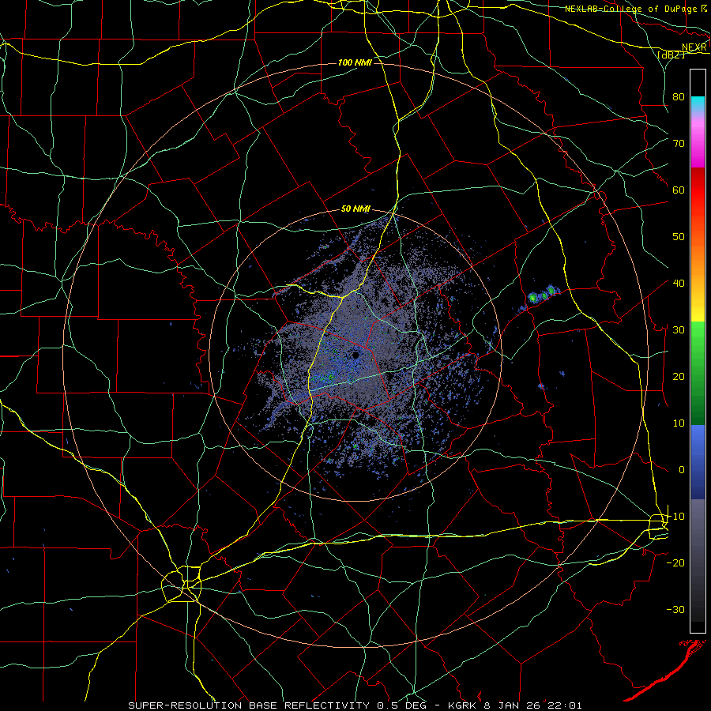Click the "SUPER-RESOLUTION BASE REFLECTIVITY" caption text

point(249,705)
